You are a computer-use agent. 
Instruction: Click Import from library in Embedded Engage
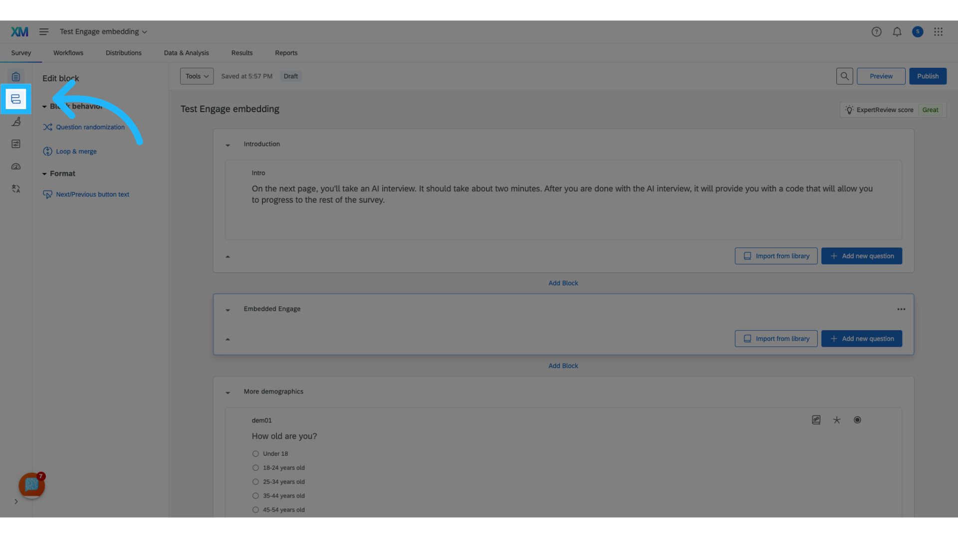point(776,339)
